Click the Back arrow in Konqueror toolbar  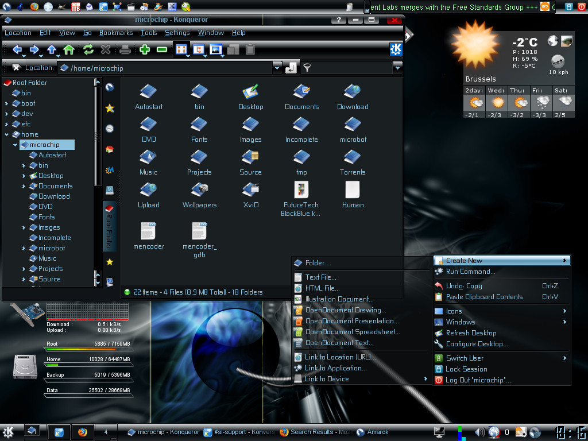(17, 49)
